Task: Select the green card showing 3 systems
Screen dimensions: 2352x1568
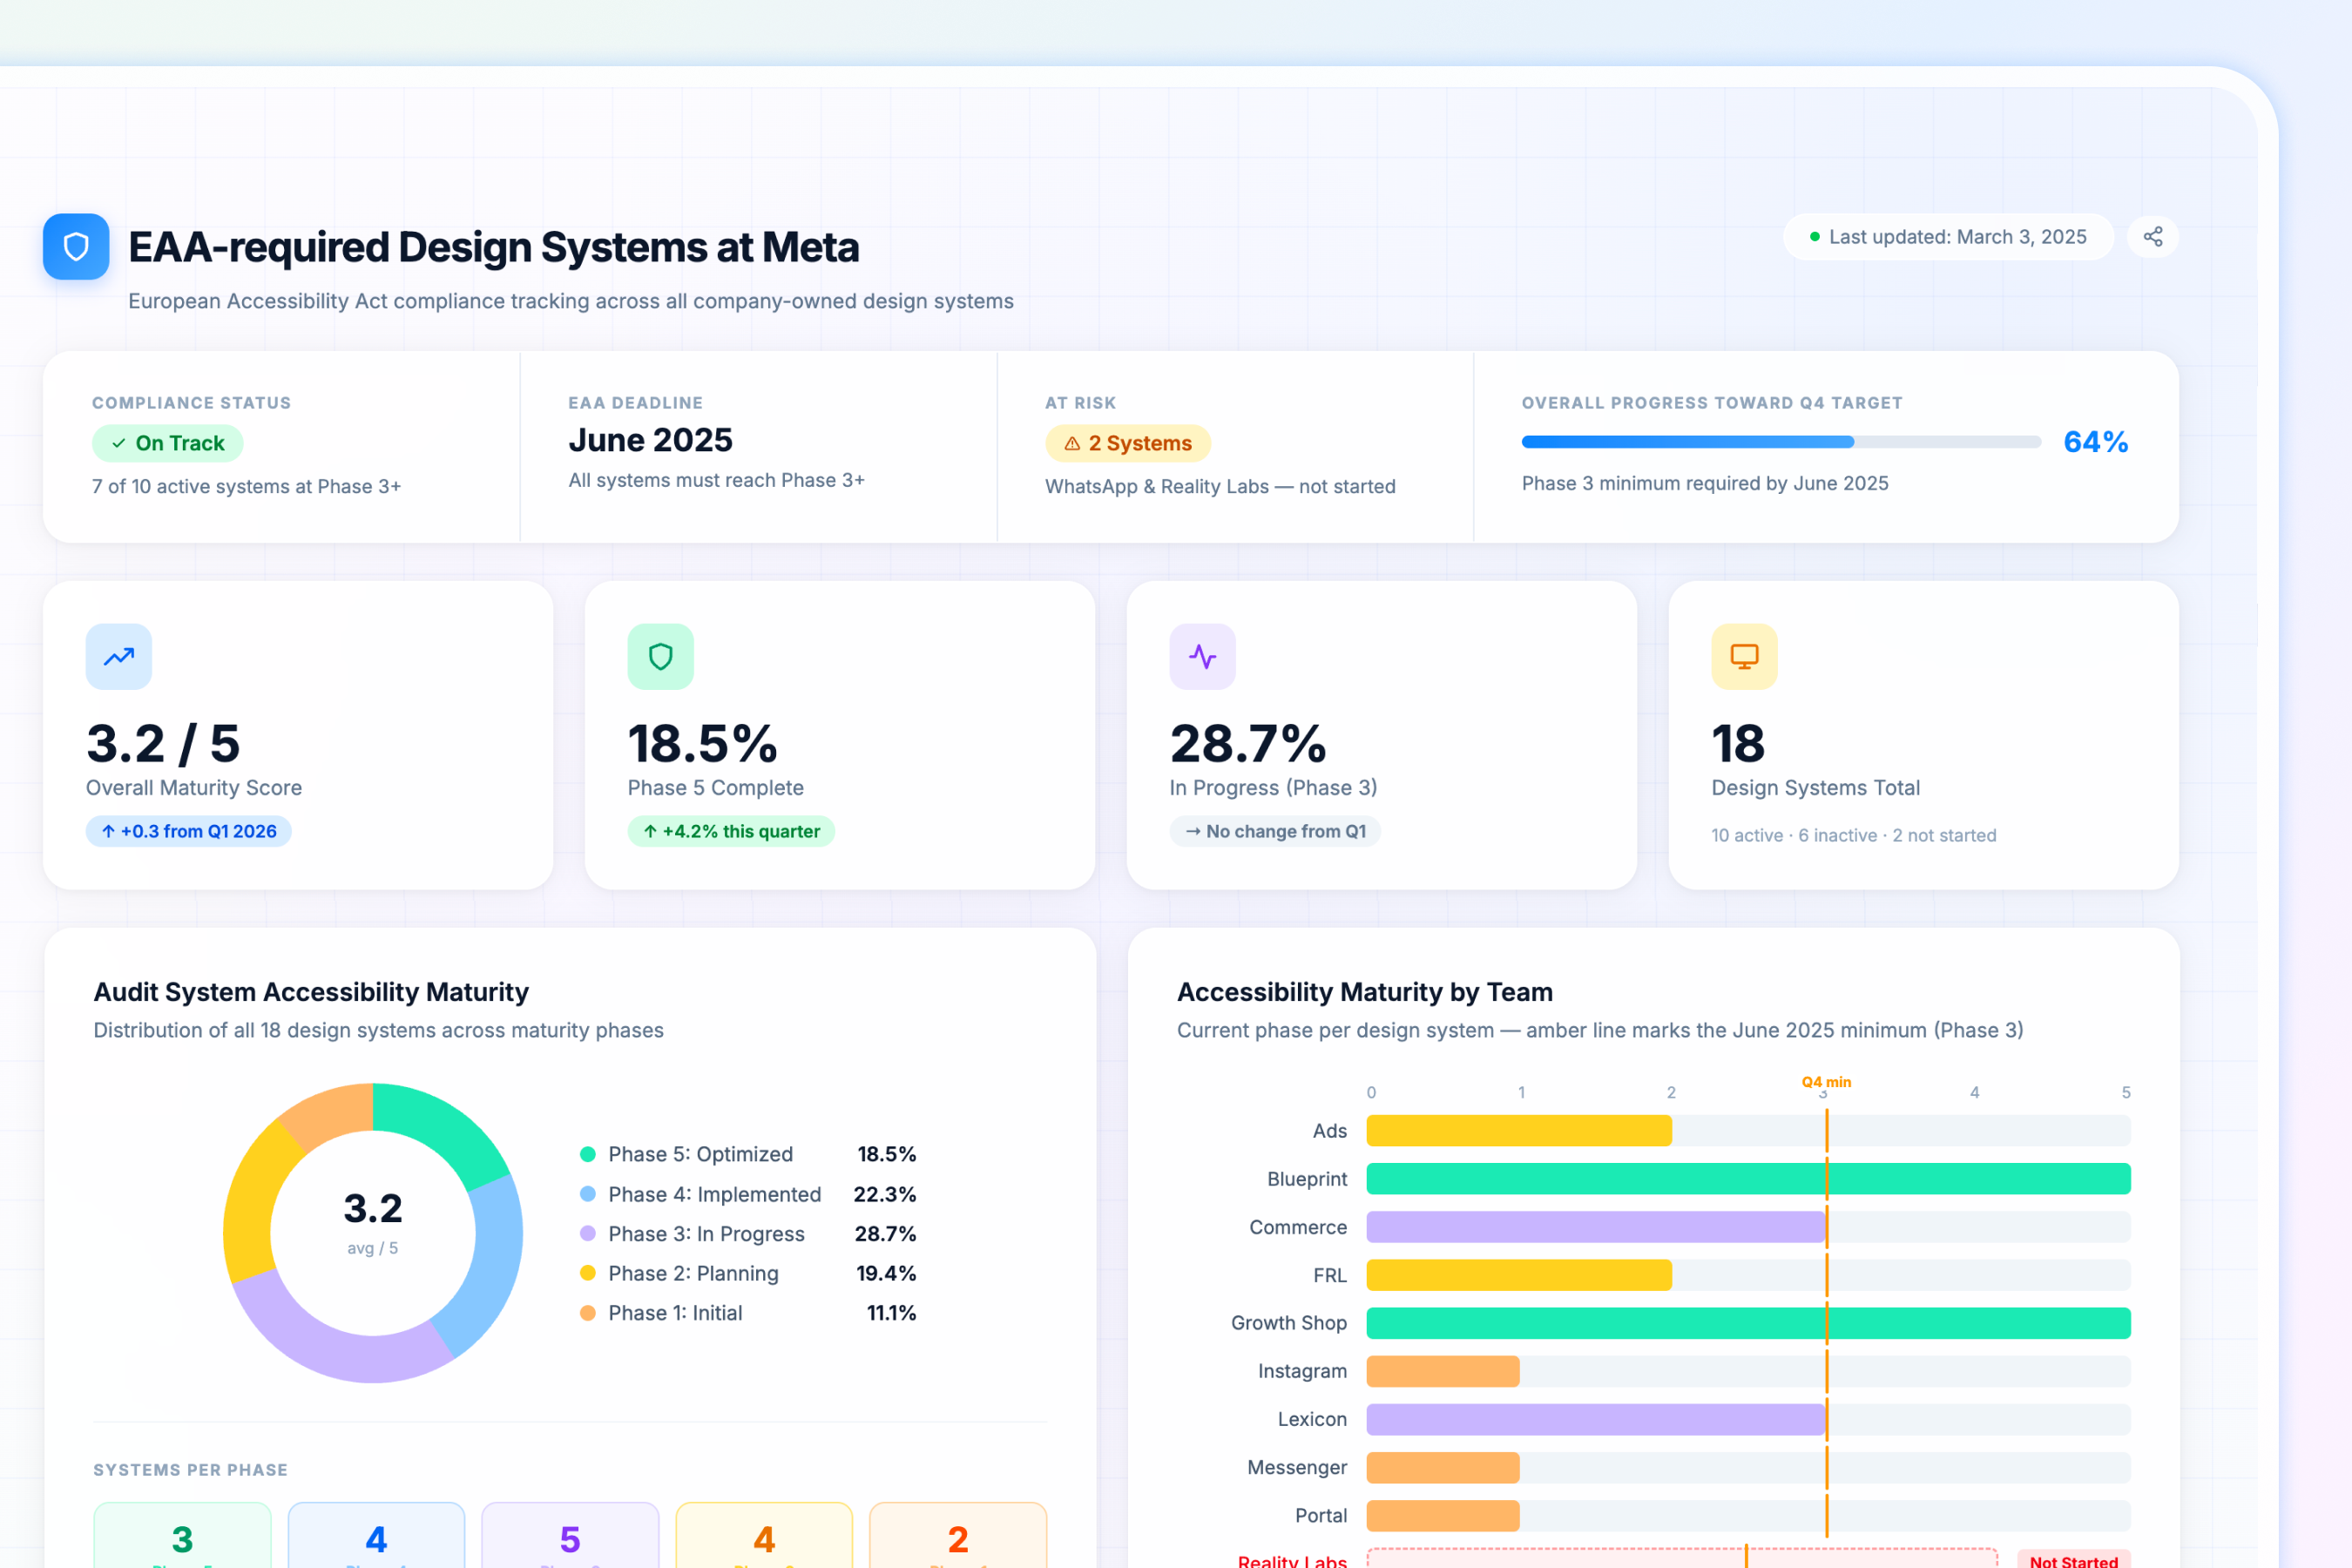Action: tap(182, 1535)
